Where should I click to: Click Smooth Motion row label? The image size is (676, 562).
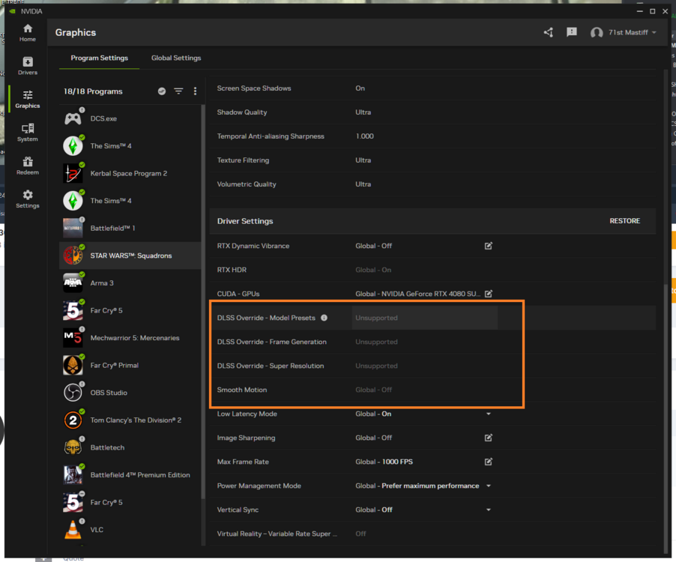coord(242,390)
